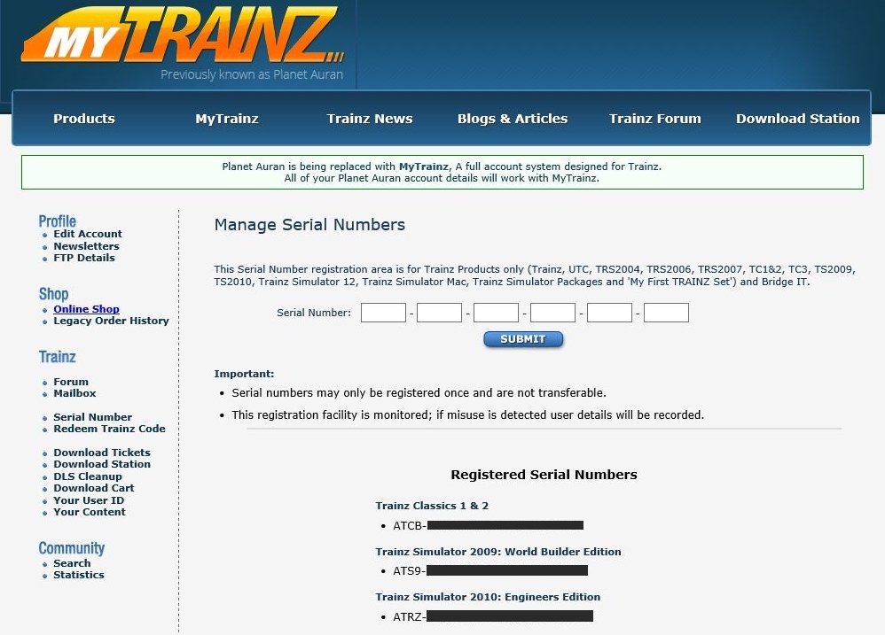
Task: Select the third serial number box
Action: point(496,313)
